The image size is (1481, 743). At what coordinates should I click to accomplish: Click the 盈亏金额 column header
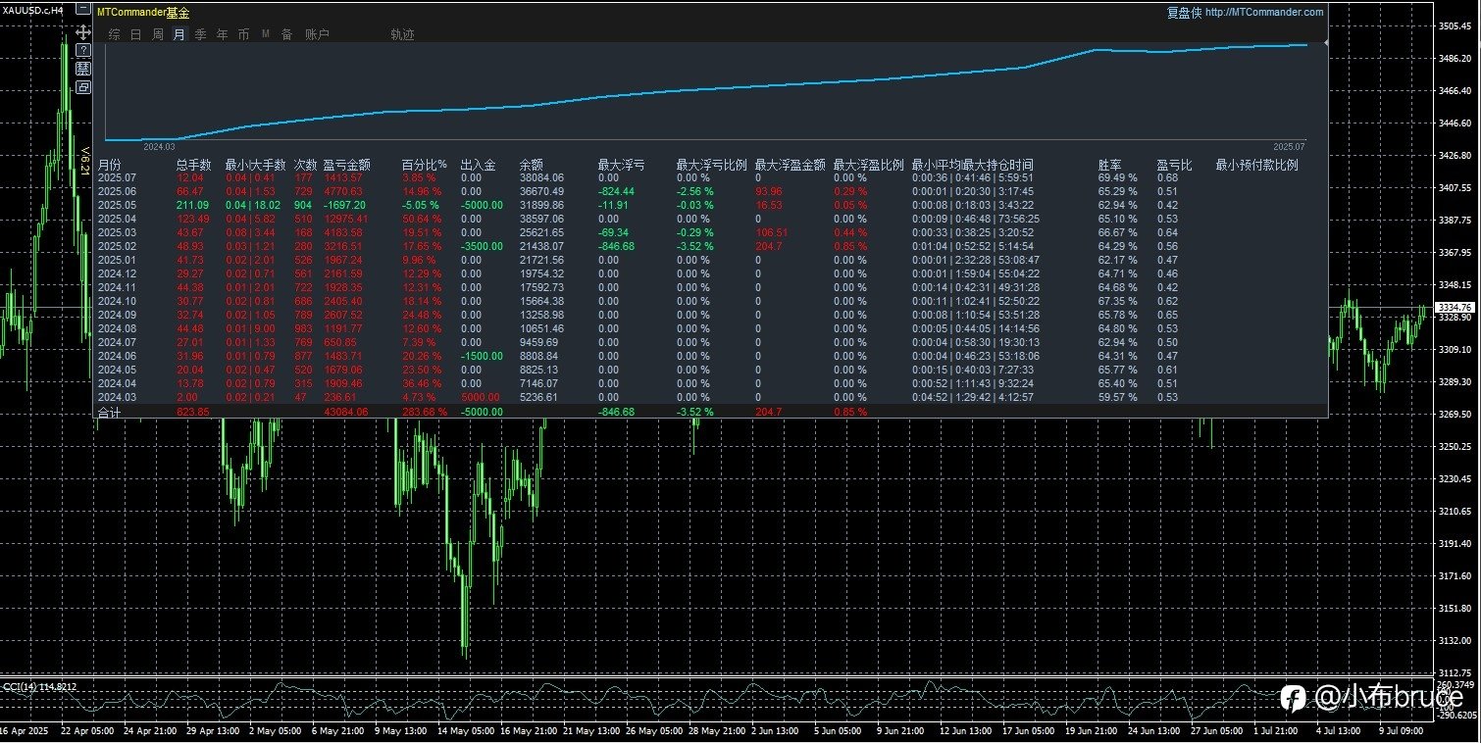[347, 165]
